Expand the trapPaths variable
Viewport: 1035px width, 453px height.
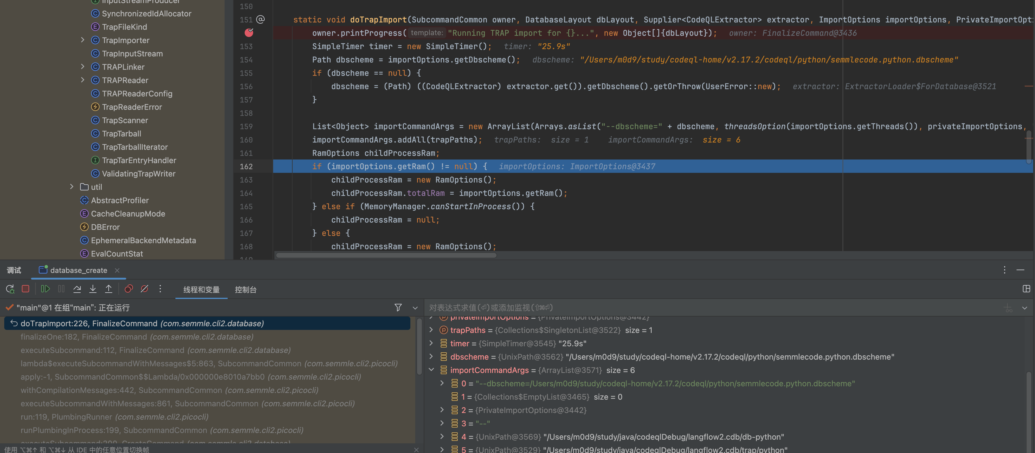[431, 330]
